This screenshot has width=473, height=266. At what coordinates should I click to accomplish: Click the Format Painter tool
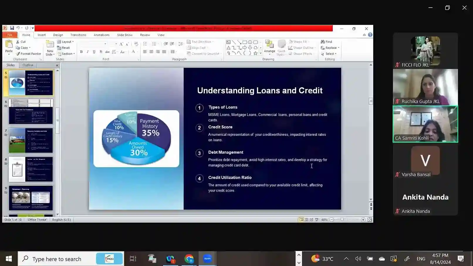pyautogui.click(x=29, y=54)
